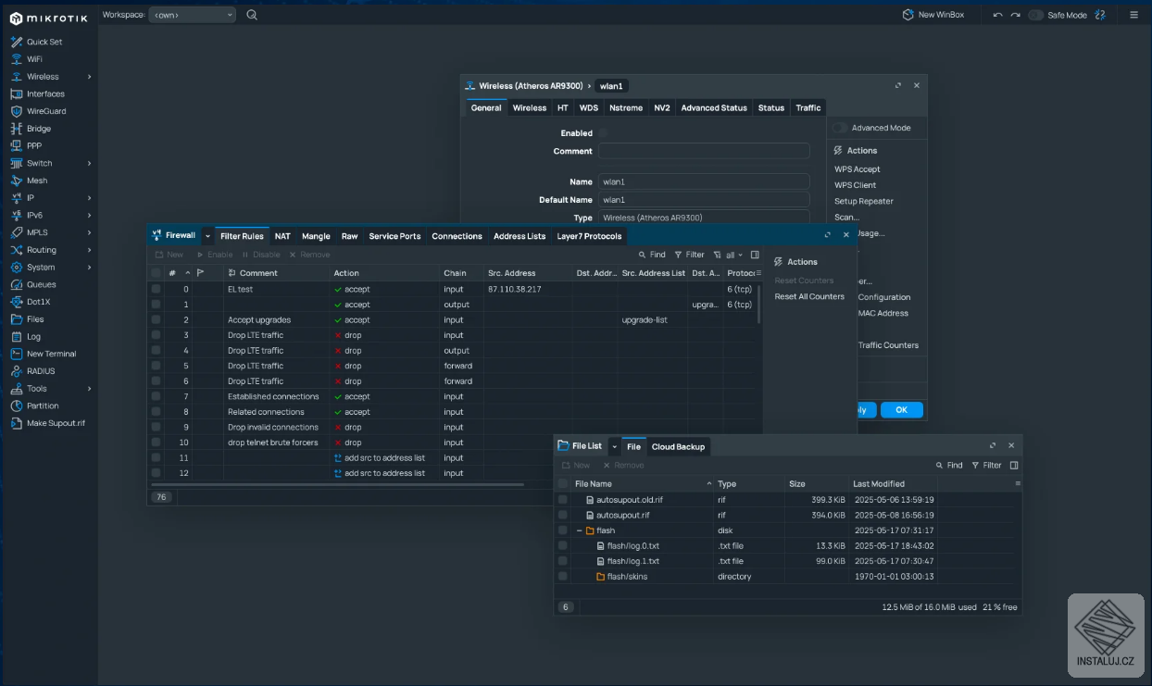This screenshot has width=1152, height=686.
Task: Open the Workspace dropdown
Action: (x=192, y=15)
